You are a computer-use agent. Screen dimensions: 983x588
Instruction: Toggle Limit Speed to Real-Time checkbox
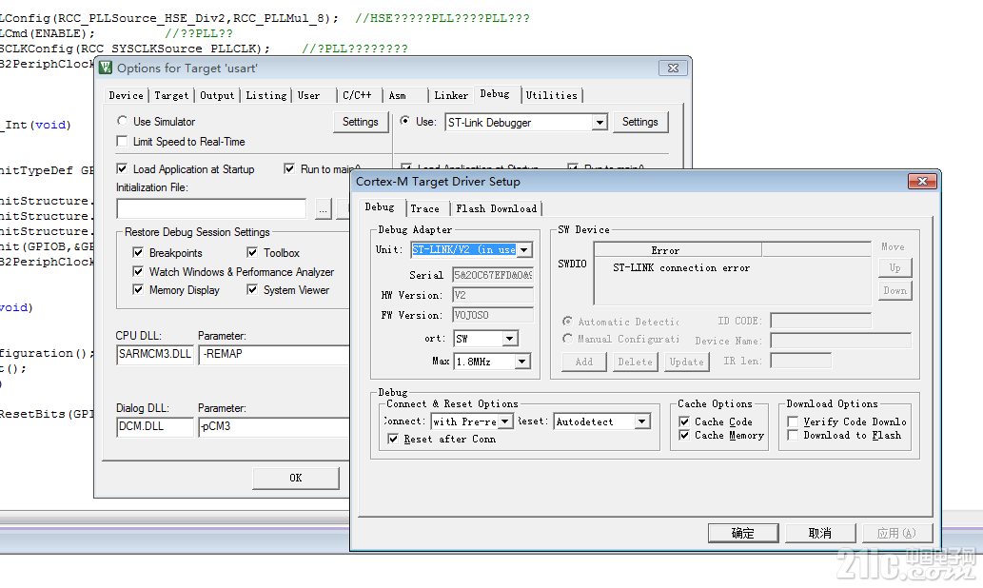click(122, 142)
